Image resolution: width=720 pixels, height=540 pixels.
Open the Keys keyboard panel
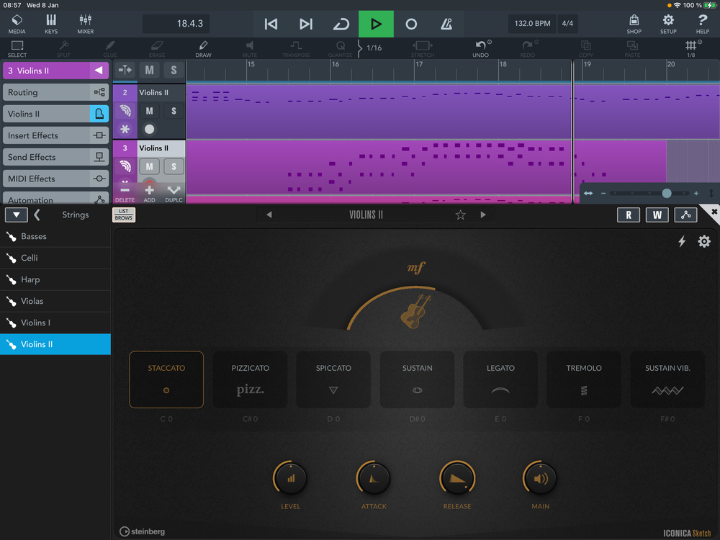(x=51, y=24)
